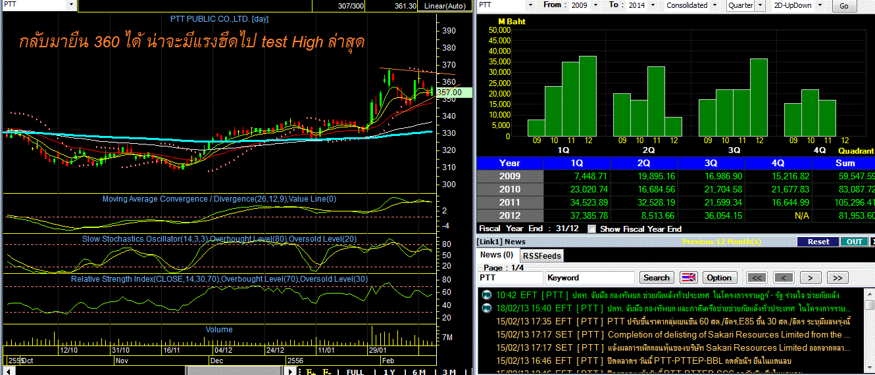The image size is (875, 375).
Task: Click the 2010 year row header
Action: pos(510,189)
